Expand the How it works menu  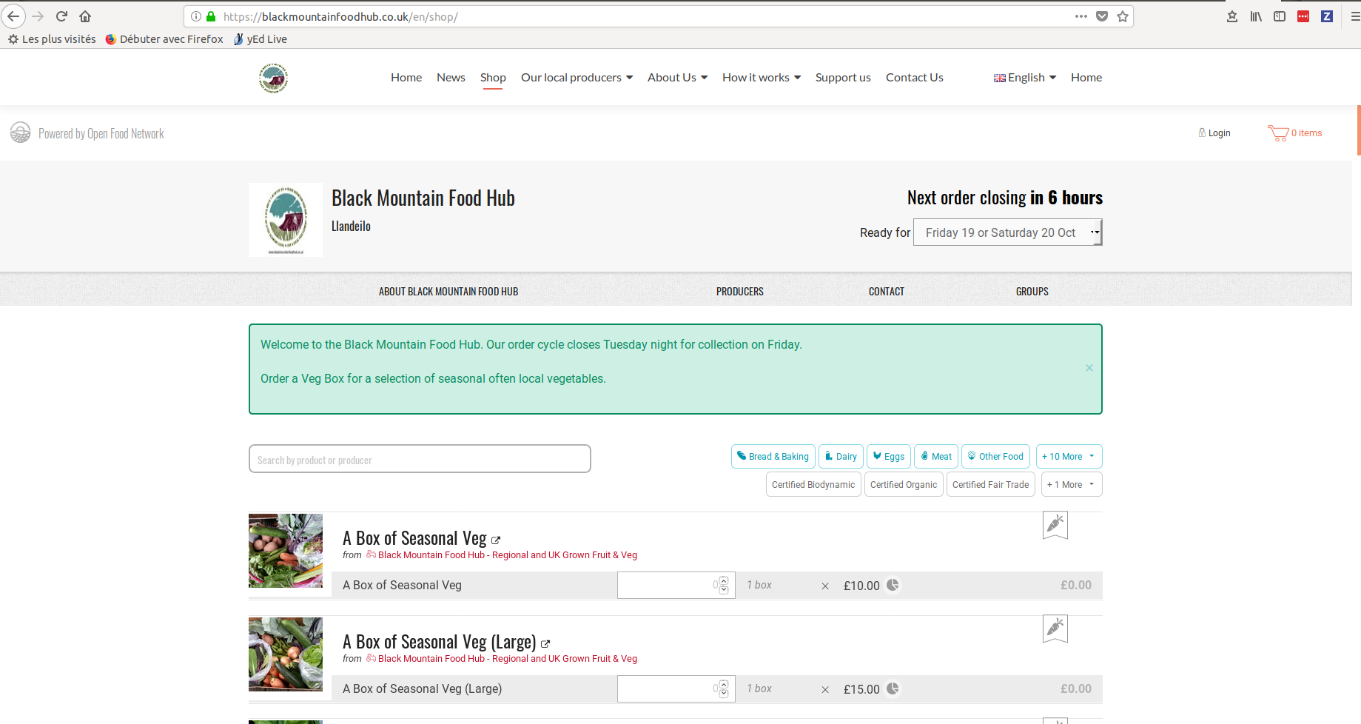(762, 78)
